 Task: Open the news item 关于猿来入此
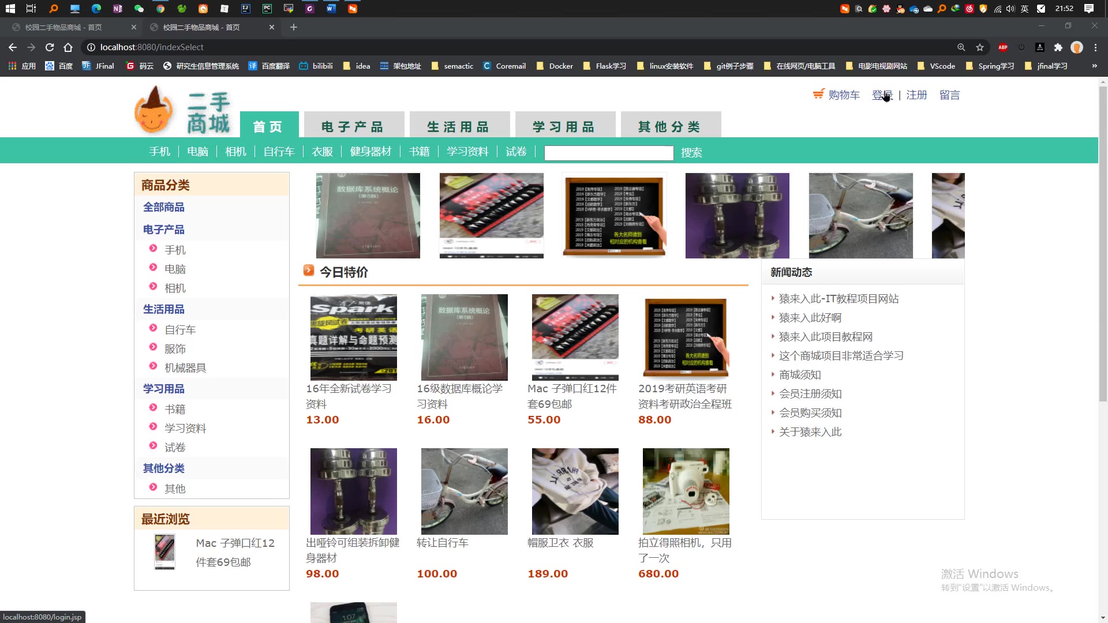tap(810, 431)
